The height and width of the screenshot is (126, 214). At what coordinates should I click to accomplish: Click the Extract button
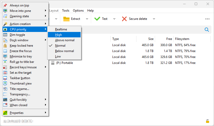point(72,19)
